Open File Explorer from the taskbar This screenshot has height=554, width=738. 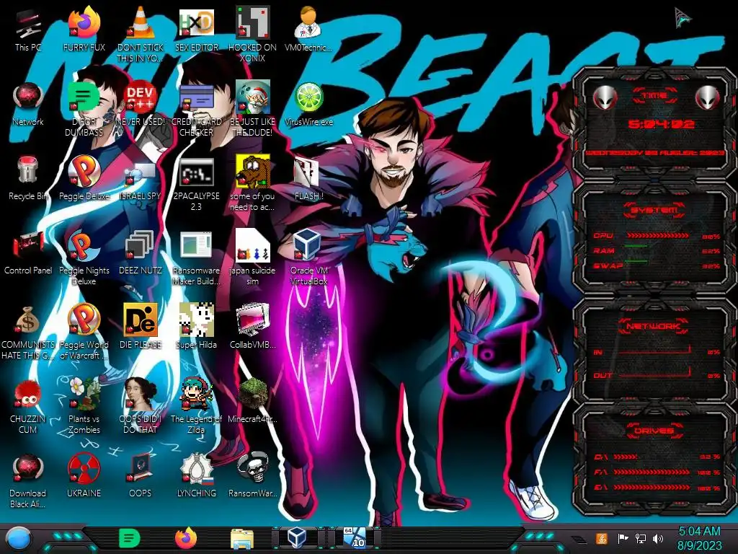pos(242,538)
